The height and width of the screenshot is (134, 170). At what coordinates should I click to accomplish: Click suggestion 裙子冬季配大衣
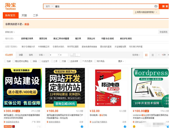click(x=28, y=47)
